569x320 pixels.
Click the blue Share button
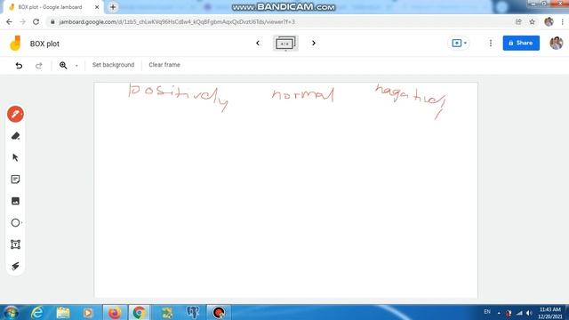(521, 43)
